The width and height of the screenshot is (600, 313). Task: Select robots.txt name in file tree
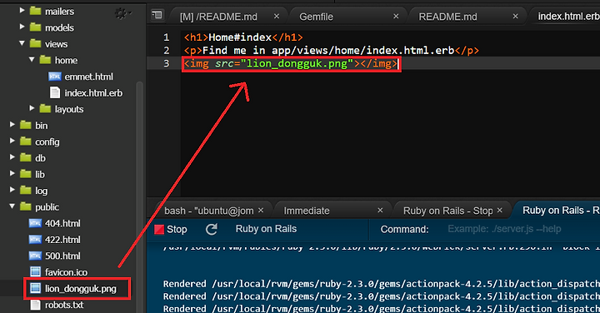pyautogui.click(x=64, y=305)
